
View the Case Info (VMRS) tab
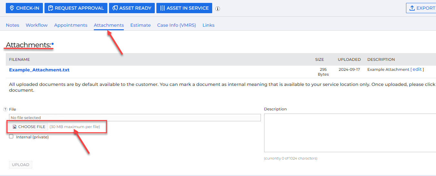coord(176,25)
